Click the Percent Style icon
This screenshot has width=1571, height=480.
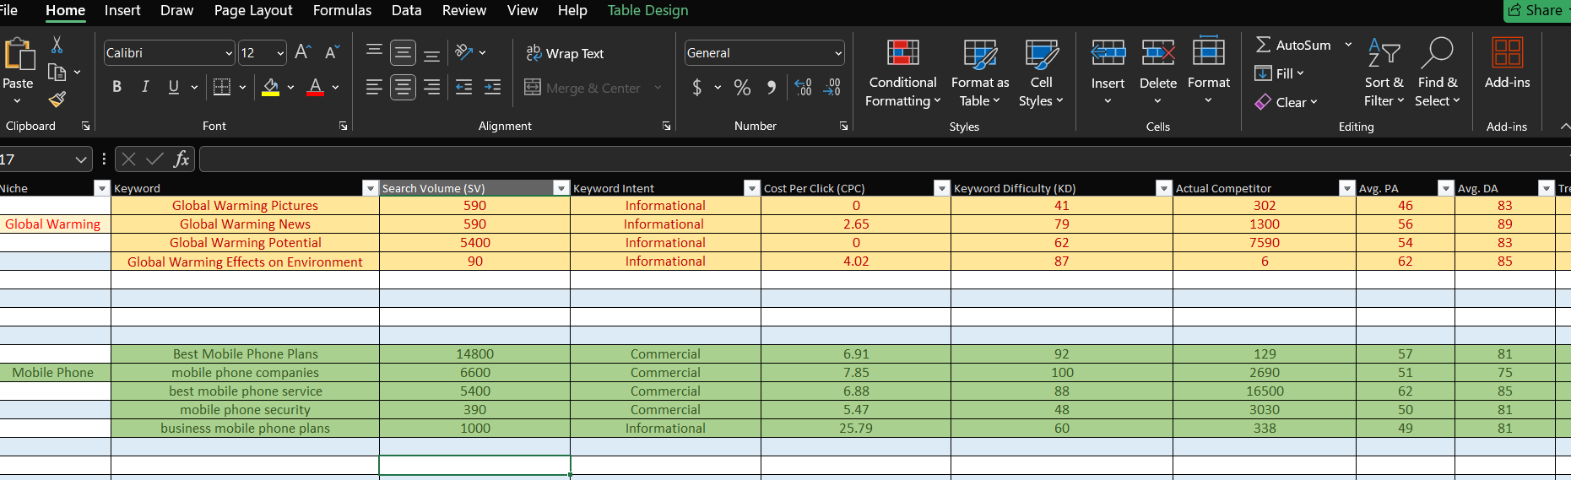[742, 87]
